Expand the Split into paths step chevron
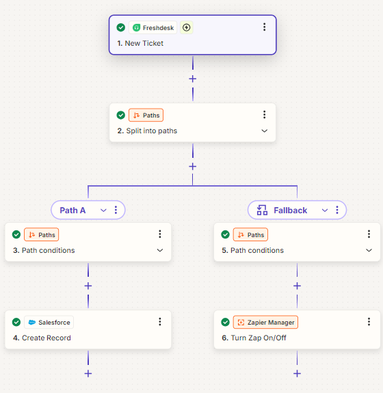383x393 pixels. pos(265,131)
